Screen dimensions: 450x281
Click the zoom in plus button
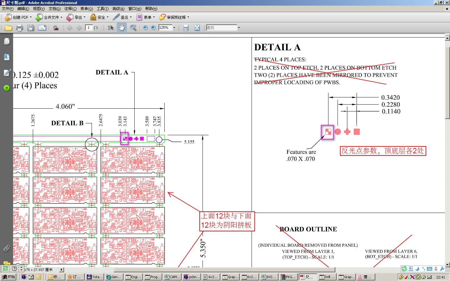[x=153, y=27]
